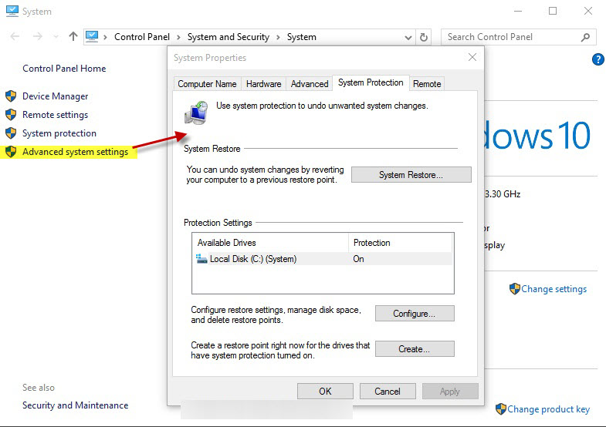The height and width of the screenshot is (427, 606).
Task: Click System in the breadcrumb path
Action: [301, 37]
